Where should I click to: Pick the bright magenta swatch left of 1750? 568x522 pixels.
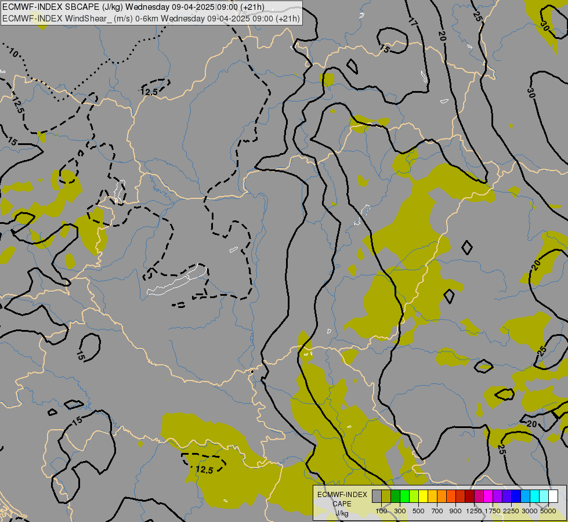coord(489,496)
